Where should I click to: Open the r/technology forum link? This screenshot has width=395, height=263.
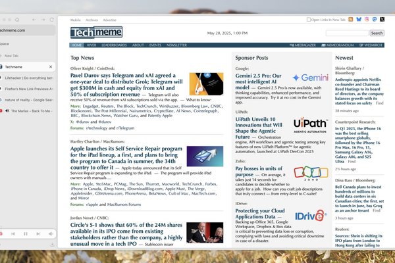coord(97,128)
